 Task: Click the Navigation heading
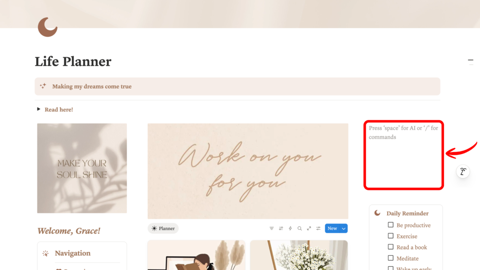pyautogui.click(x=73, y=253)
